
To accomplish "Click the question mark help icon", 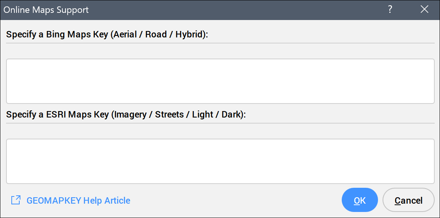I will (390, 10).
